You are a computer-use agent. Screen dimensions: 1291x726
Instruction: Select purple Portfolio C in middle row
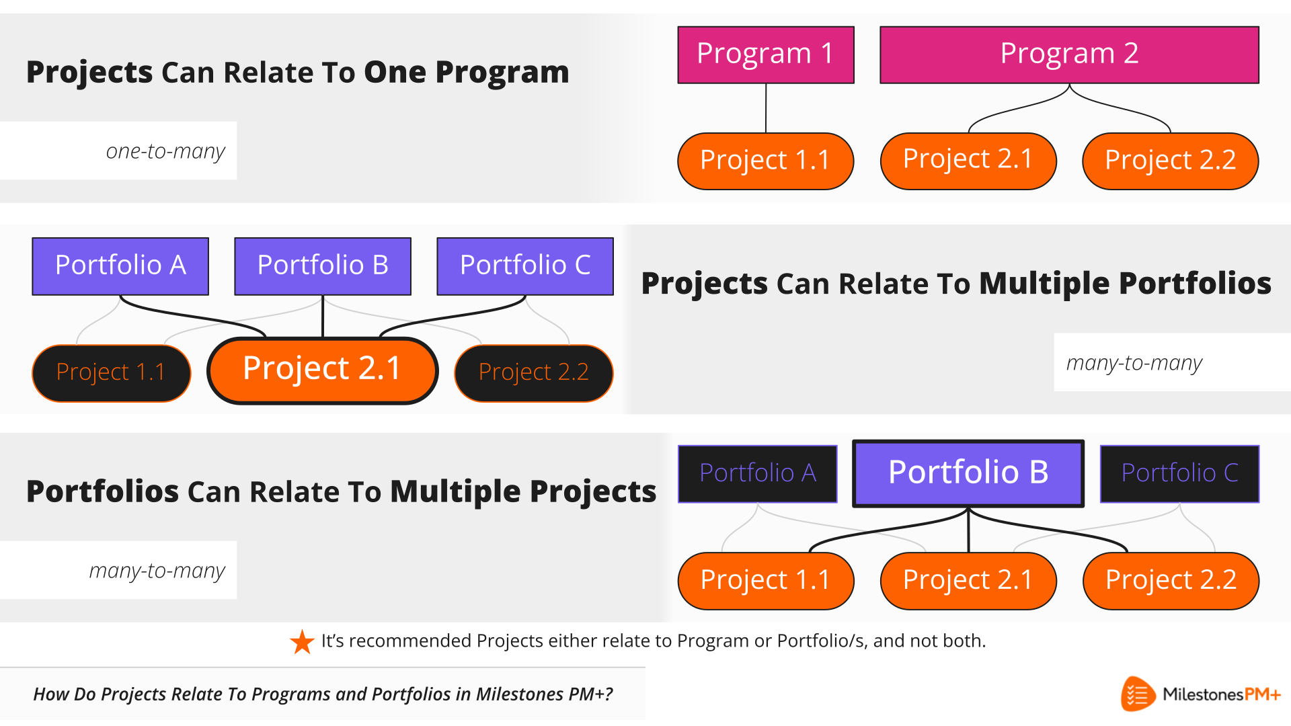click(x=525, y=266)
